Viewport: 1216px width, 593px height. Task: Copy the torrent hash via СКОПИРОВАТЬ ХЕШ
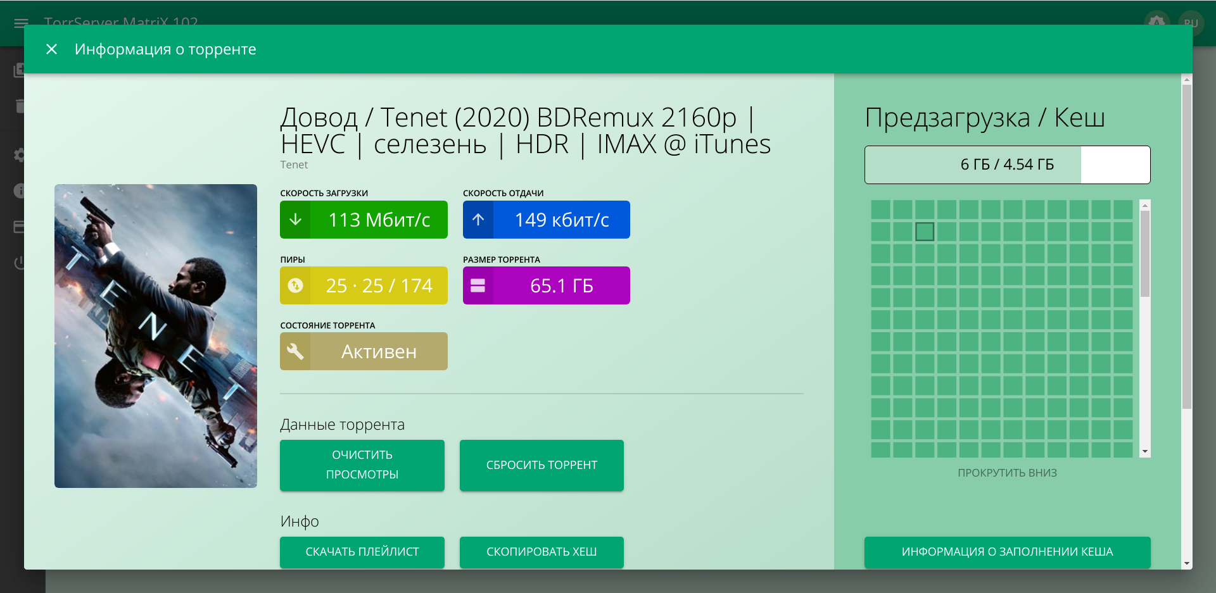[541, 552]
